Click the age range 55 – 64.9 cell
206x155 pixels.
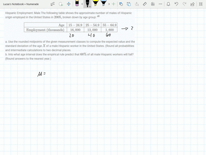[109, 25]
